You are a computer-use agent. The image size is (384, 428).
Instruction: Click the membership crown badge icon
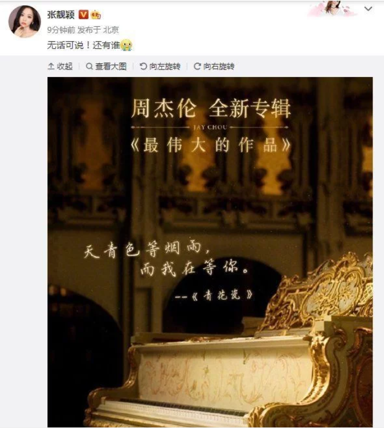[x=96, y=14]
